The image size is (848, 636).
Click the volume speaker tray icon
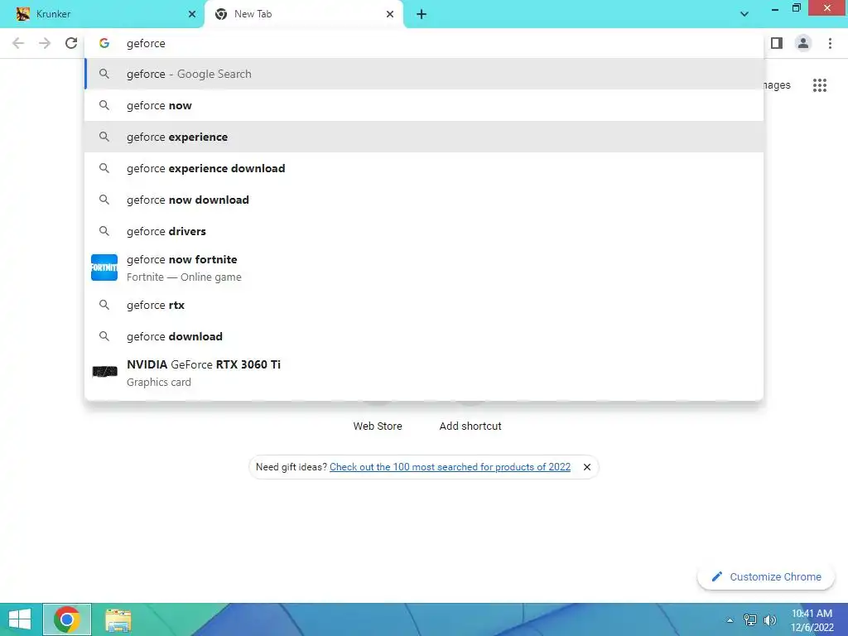click(769, 620)
